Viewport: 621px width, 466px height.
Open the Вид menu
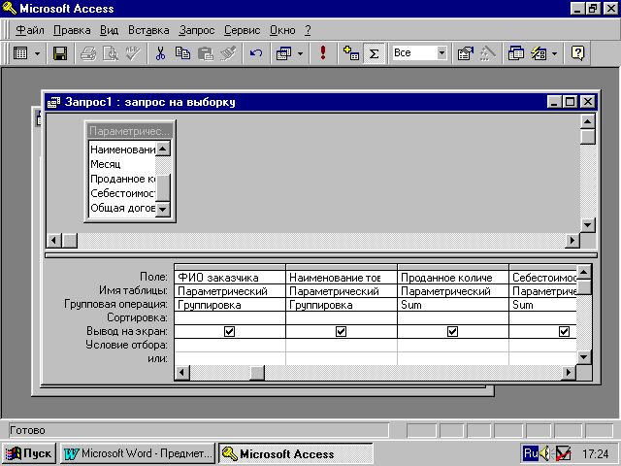[109, 30]
